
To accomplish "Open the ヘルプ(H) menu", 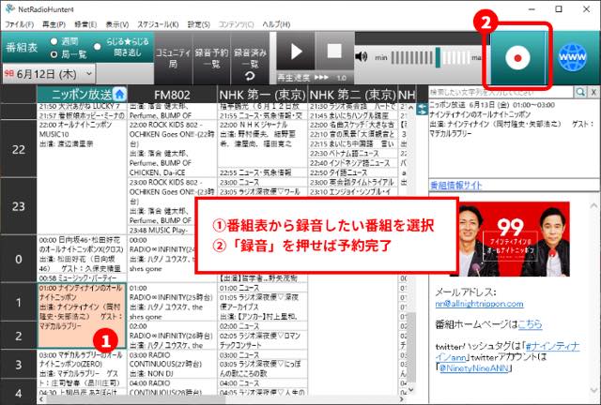I will click(276, 24).
